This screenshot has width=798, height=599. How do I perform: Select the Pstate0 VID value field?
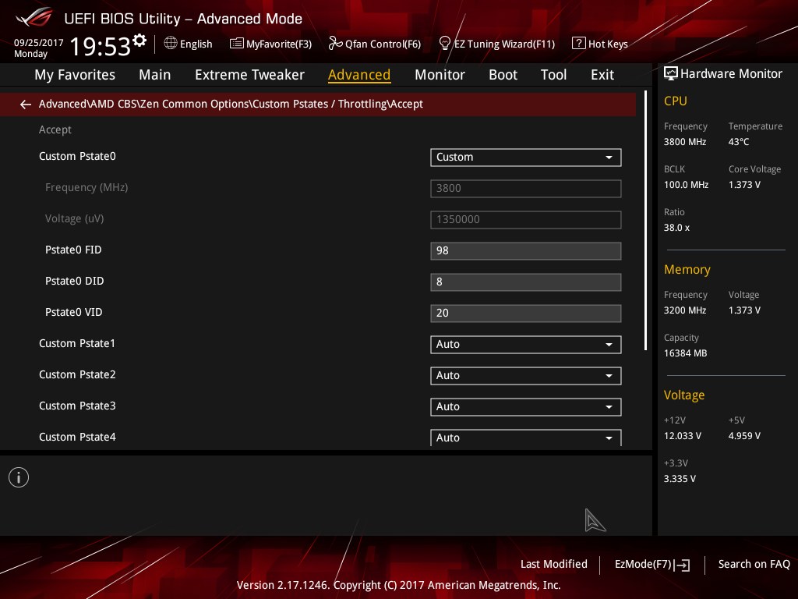click(x=526, y=314)
